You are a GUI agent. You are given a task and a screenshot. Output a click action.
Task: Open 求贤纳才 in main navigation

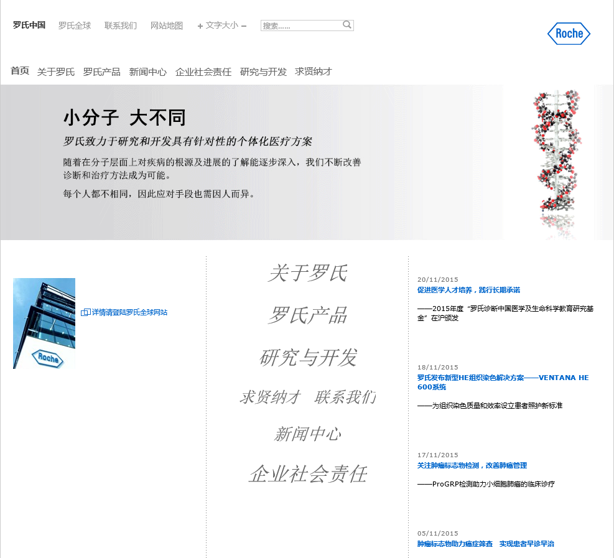[x=314, y=72]
